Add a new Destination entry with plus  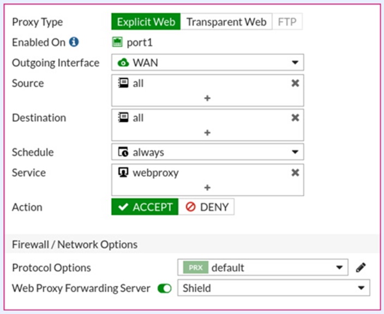click(x=207, y=133)
